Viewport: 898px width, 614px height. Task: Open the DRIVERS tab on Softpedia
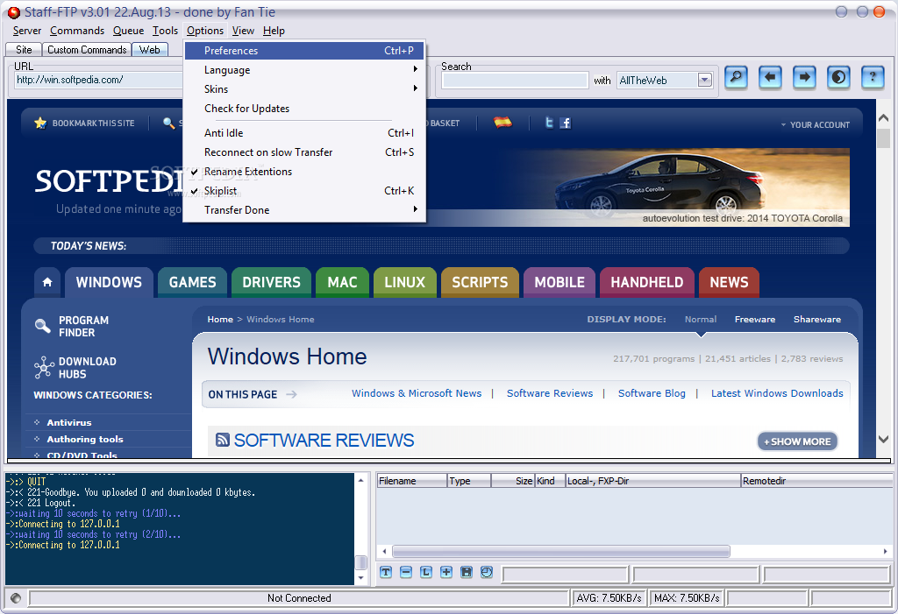(272, 282)
